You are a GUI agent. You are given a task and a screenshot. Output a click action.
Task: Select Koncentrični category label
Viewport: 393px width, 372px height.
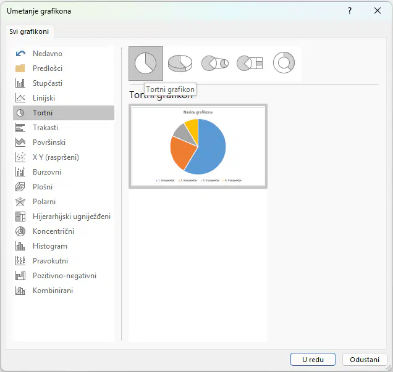pyautogui.click(x=53, y=231)
